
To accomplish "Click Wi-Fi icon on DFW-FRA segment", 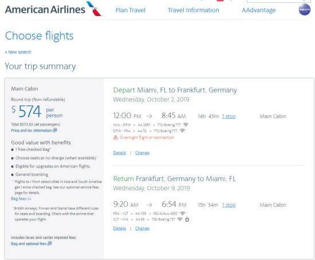I will coord(182,131).
